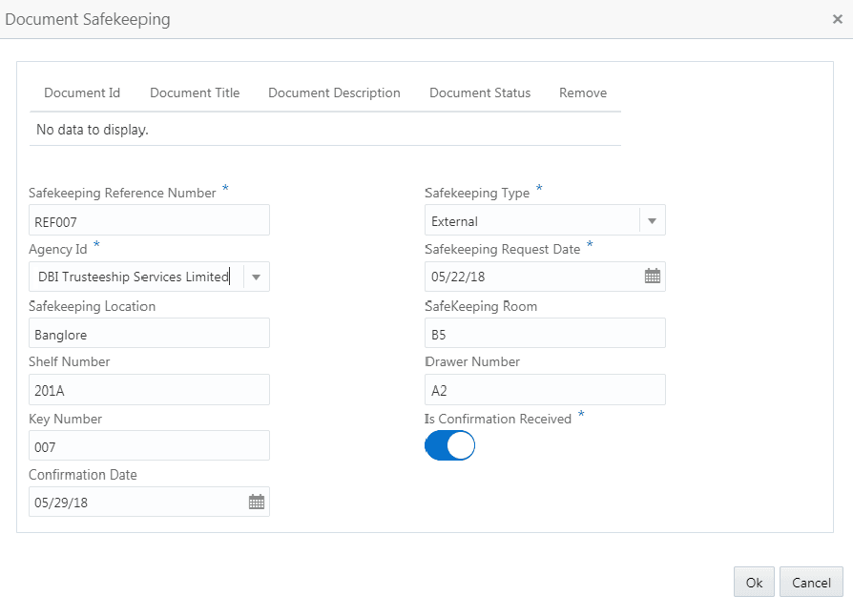The height and width of the screenshot is (616, 853).
Task: Click the Drawer Number input field
Action: (545, 389)
